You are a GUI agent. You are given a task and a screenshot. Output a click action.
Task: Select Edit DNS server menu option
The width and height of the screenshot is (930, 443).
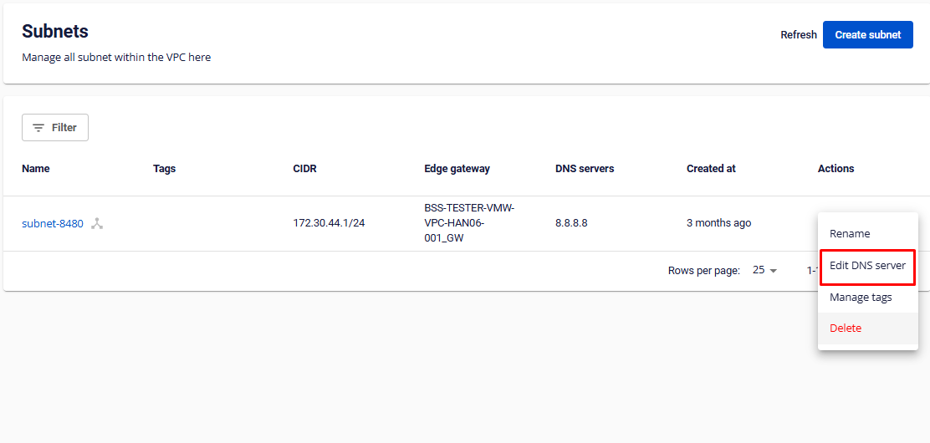867,266
